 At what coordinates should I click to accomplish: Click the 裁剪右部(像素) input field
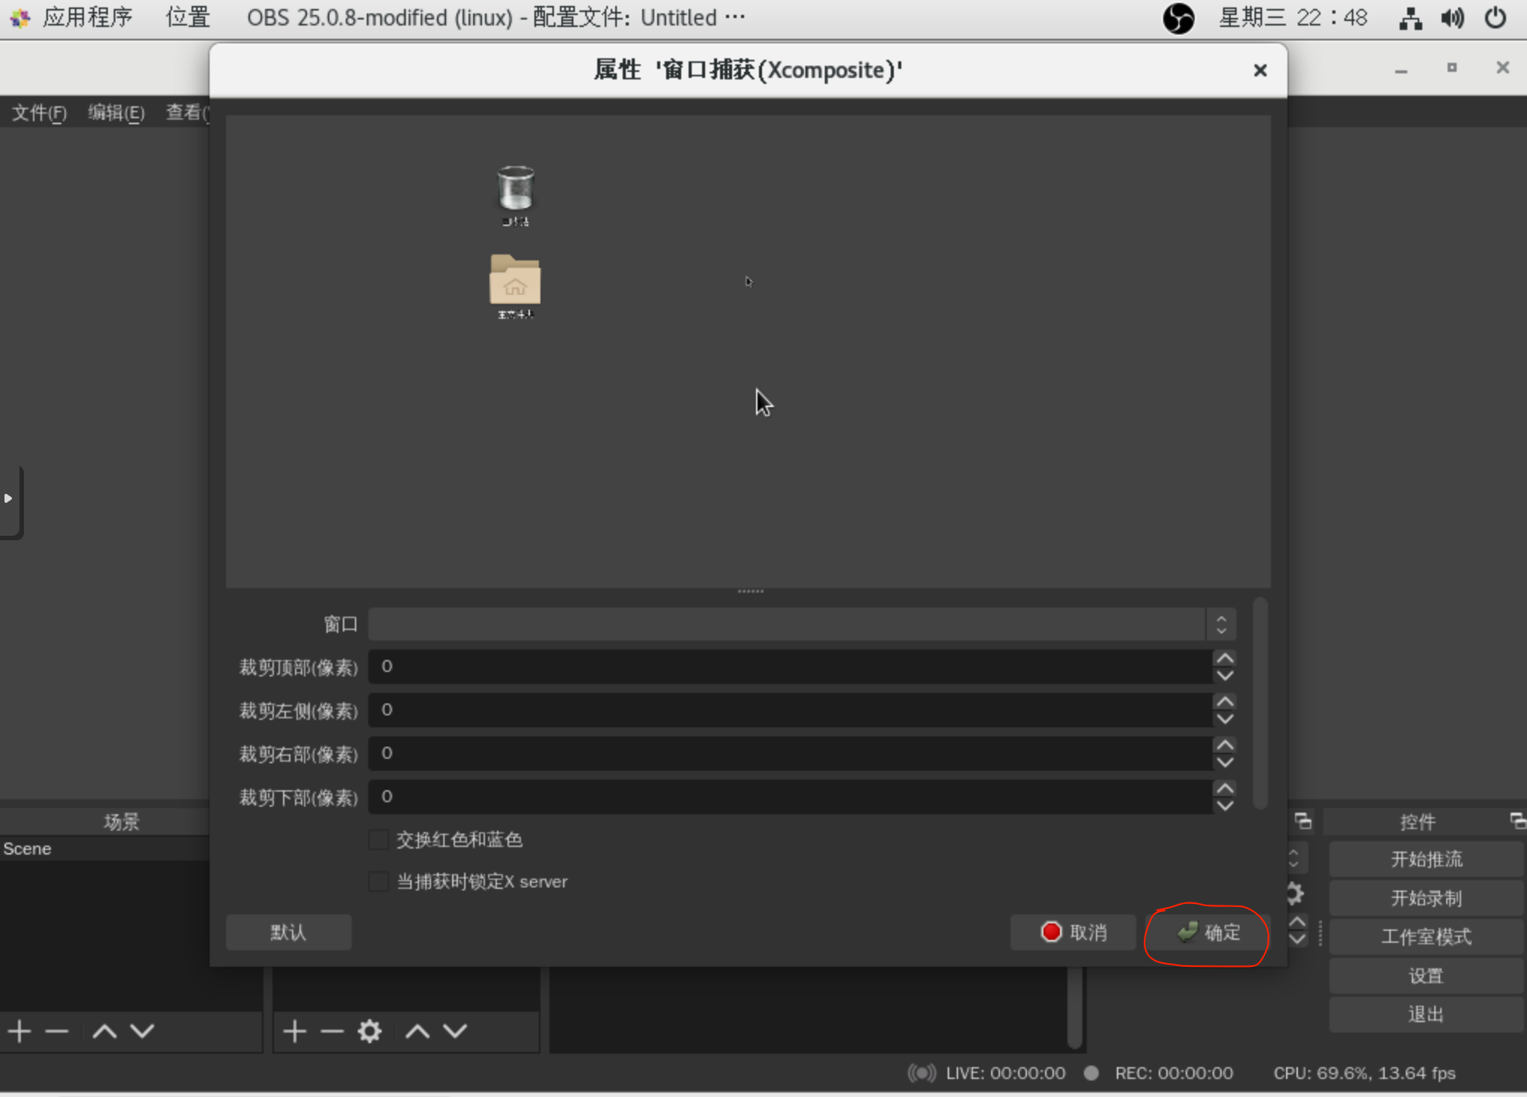(790, 754)
